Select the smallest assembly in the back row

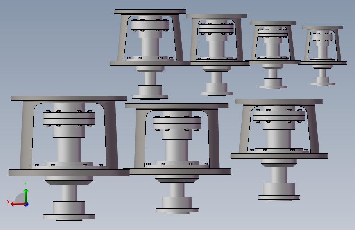(x=323, y=56)
